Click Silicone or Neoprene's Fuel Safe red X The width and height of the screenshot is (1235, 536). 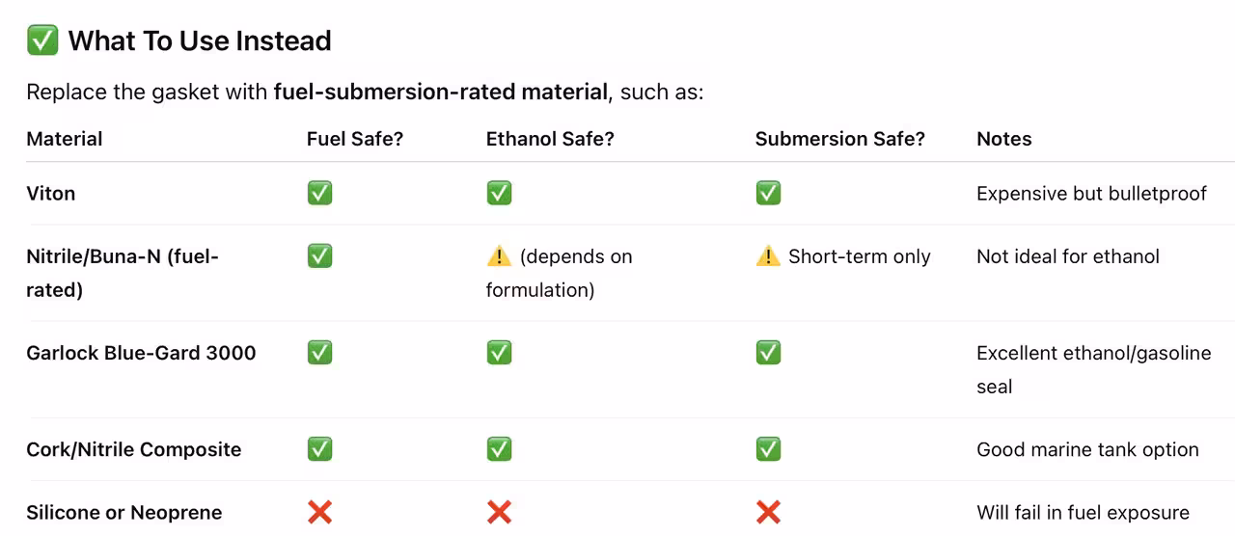click(319, 513)
